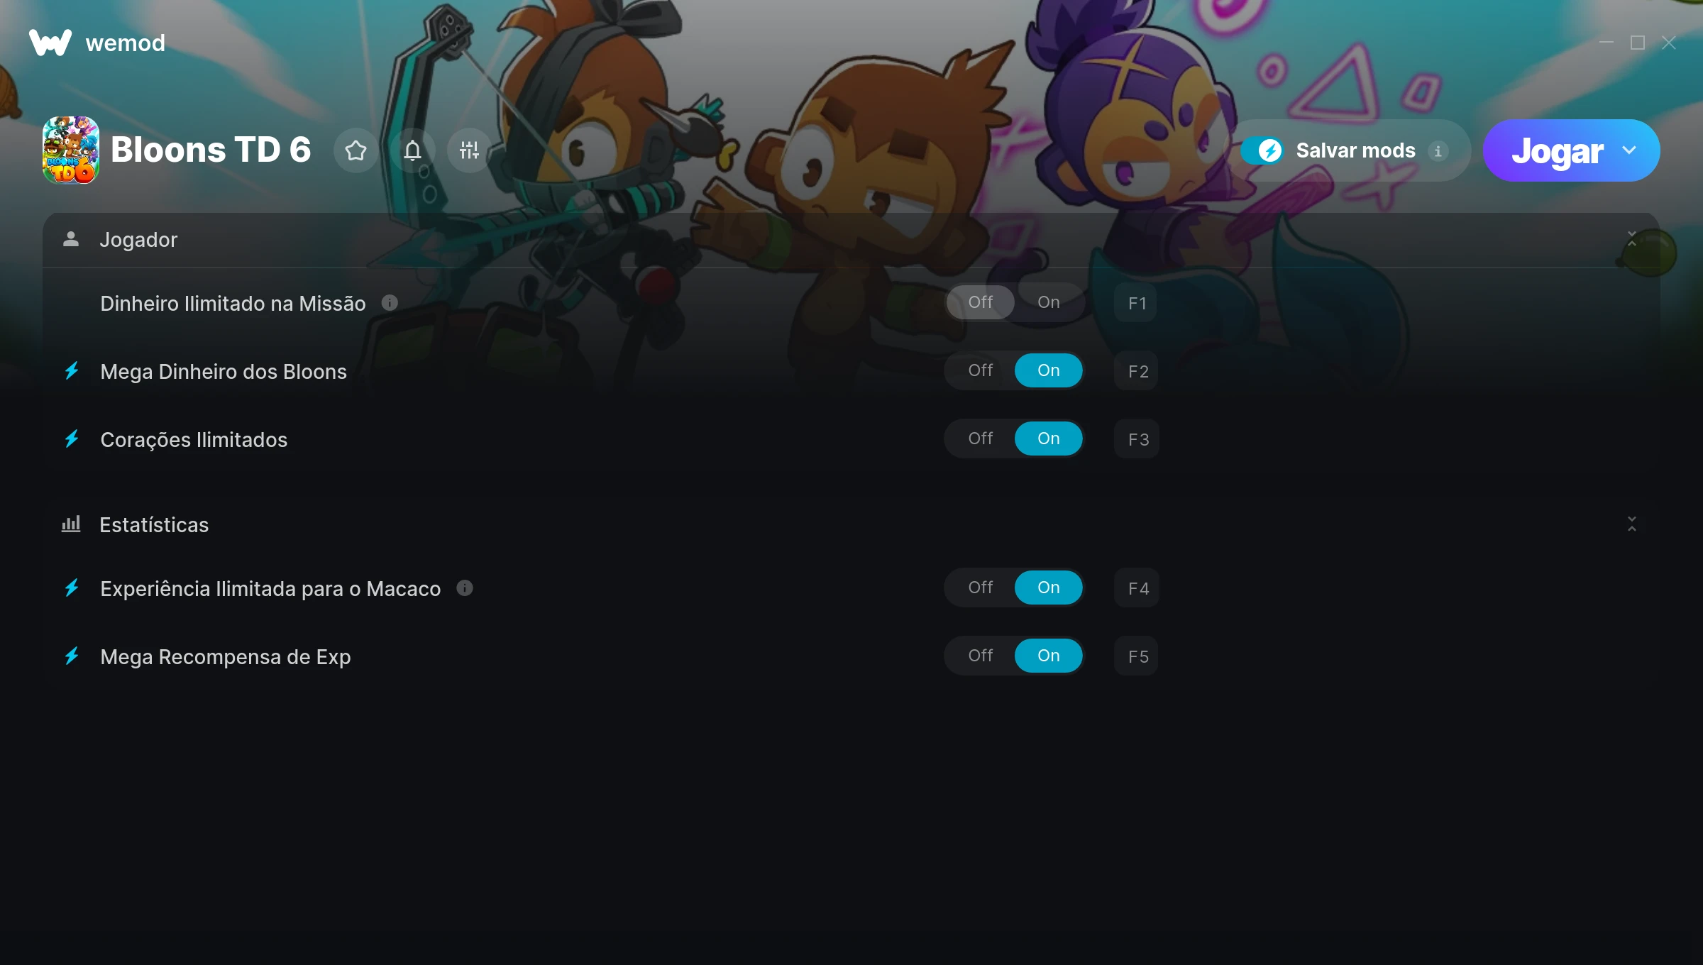The width and height of the screenshot is (1703, 965).
Task: Show info for Dinheiro Ilimitado na Missão
Action: [390, 303]
